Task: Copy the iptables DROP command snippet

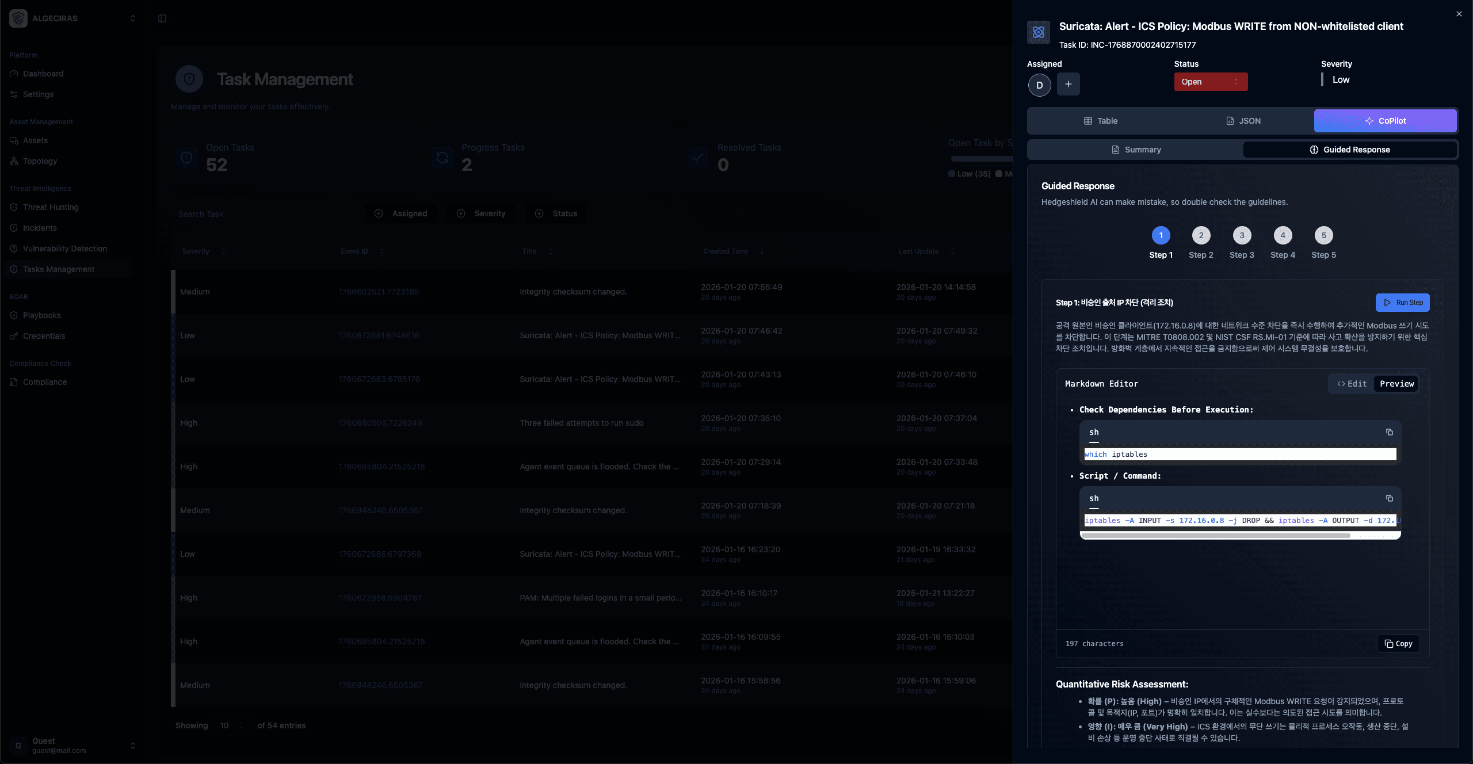Action: 1389,498
